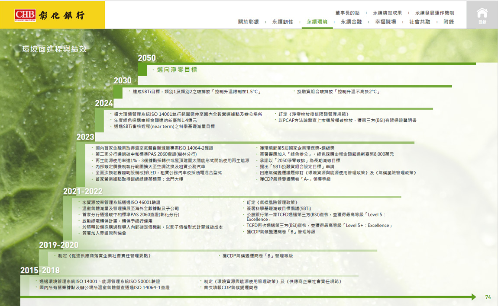Image resolution: width=498 pixels, height=306 pixels.
Task: Click the green timeline arrowhead at bottom
Action: [473, 297]
